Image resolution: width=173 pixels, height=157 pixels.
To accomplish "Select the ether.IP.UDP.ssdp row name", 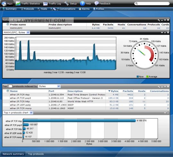I will [20, 105].
